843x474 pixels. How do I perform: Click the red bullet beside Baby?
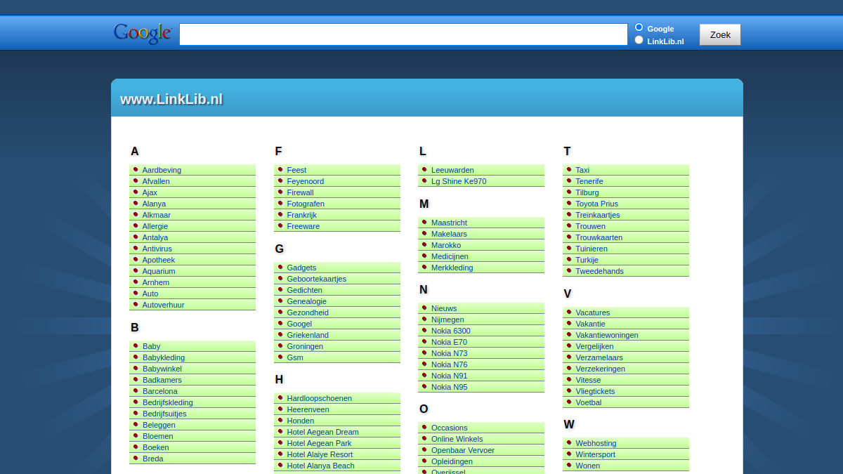click(136, 345)
